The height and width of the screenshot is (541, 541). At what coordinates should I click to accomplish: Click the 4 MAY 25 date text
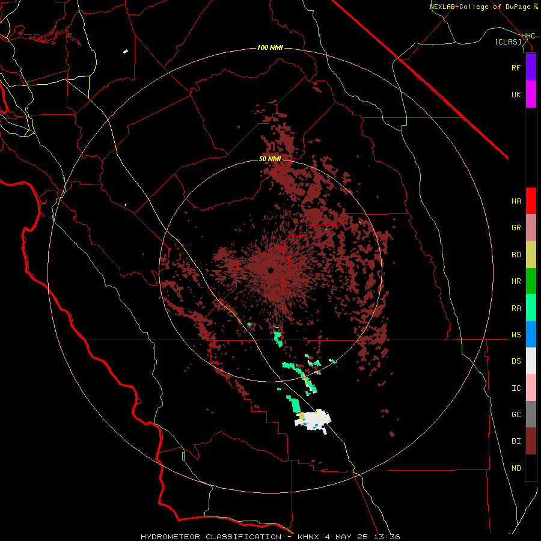pos(347,537)
